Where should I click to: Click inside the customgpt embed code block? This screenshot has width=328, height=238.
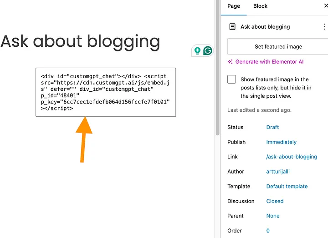coord(106,93)
